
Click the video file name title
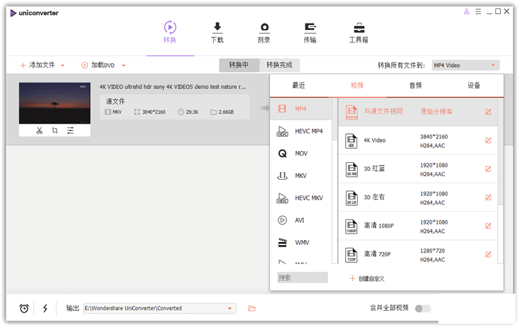pos(172,87)
